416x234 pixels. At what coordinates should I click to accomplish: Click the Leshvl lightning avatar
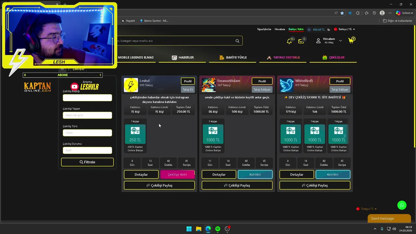click(x=131, y=85)
